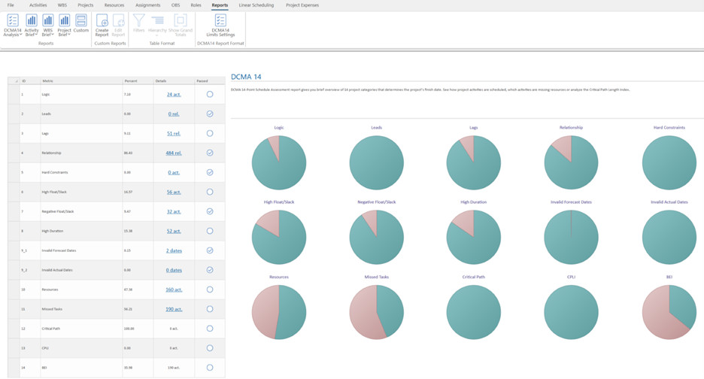Switch to the Projects tab
Image resolution: width=704 pixels, height=379 pixels.
(x=85, y=5)
